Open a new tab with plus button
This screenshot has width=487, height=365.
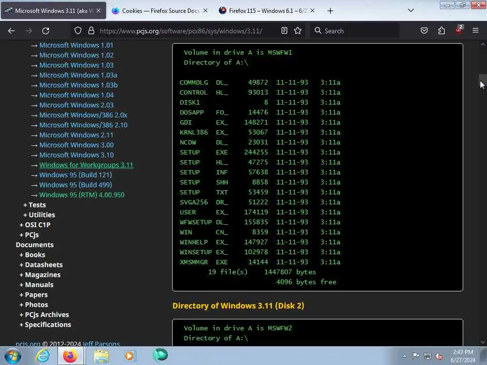330,11
